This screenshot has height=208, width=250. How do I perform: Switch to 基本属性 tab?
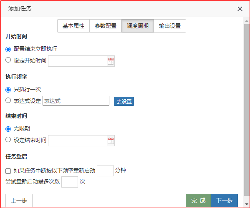(73, 26)
